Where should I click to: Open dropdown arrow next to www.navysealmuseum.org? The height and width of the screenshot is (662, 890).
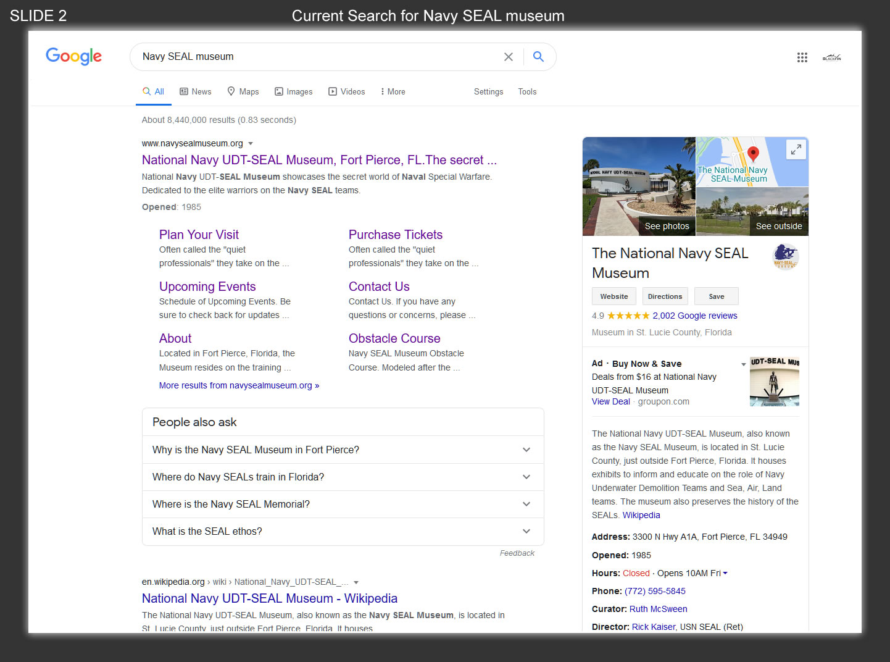point(251,144)
